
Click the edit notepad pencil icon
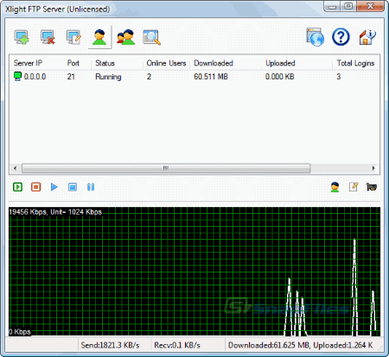354,187
